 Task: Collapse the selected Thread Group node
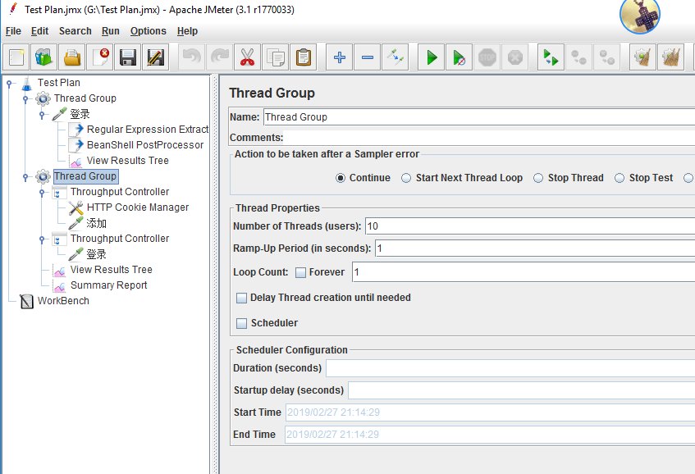coord(25,176)
